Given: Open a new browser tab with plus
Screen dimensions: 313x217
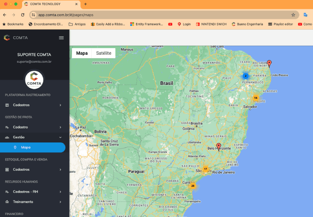Looking at the screenshot, I should point(86,4).
